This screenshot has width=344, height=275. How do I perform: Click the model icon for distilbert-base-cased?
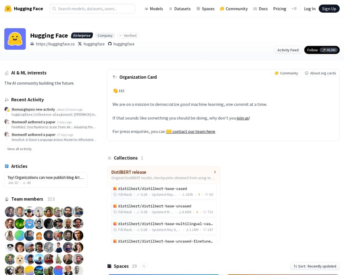115,189
